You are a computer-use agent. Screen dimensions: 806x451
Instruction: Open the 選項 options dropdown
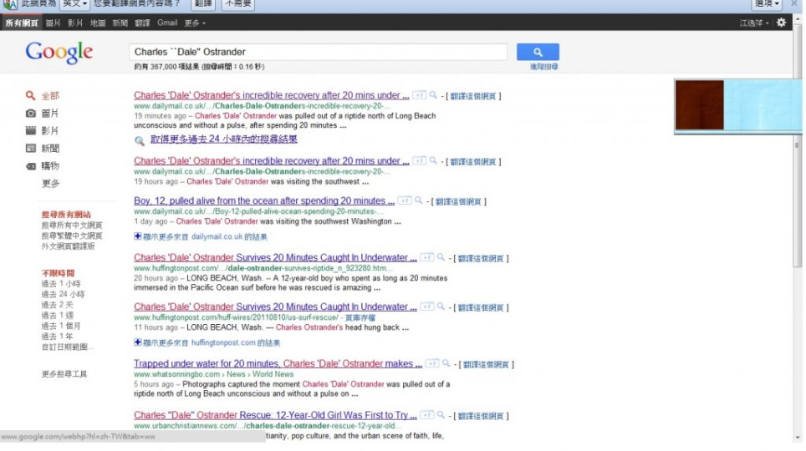coord(767,4)
